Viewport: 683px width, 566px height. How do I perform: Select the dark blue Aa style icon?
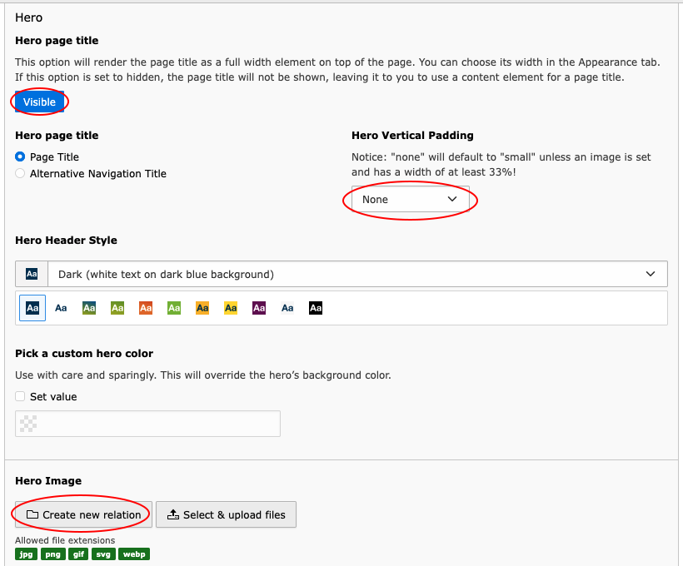click(x=32, y=308)
